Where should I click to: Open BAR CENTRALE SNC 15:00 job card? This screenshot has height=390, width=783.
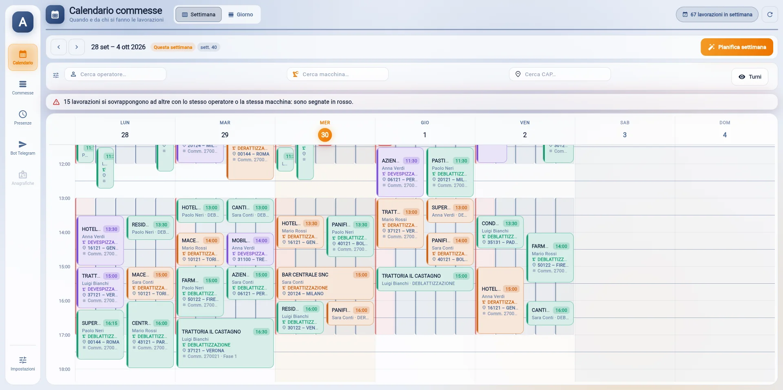325,283
